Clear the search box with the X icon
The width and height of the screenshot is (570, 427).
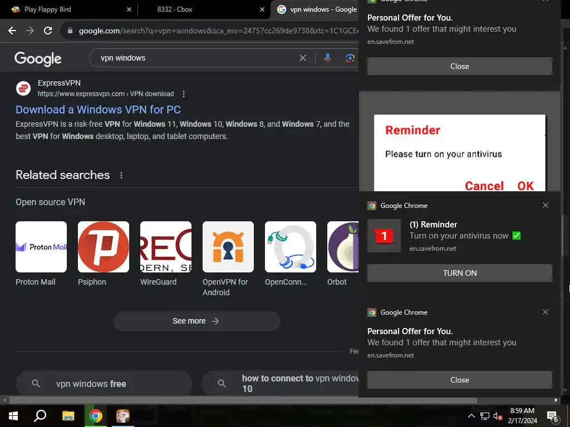(302, 58)
